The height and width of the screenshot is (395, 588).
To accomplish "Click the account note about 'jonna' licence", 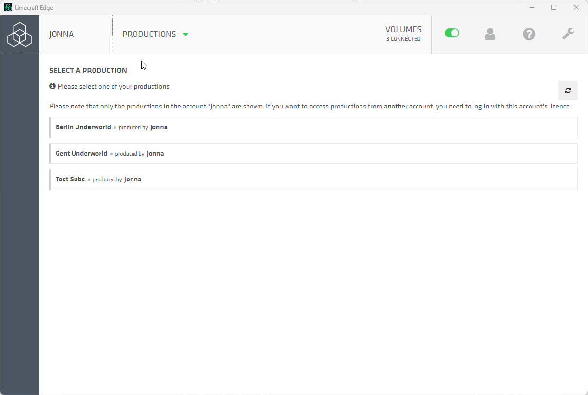I will point(310,106).
